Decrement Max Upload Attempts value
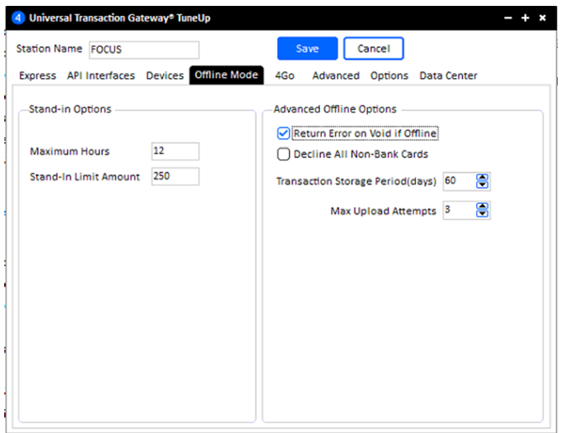The image size is (562, 433). (x=482, y=215)
